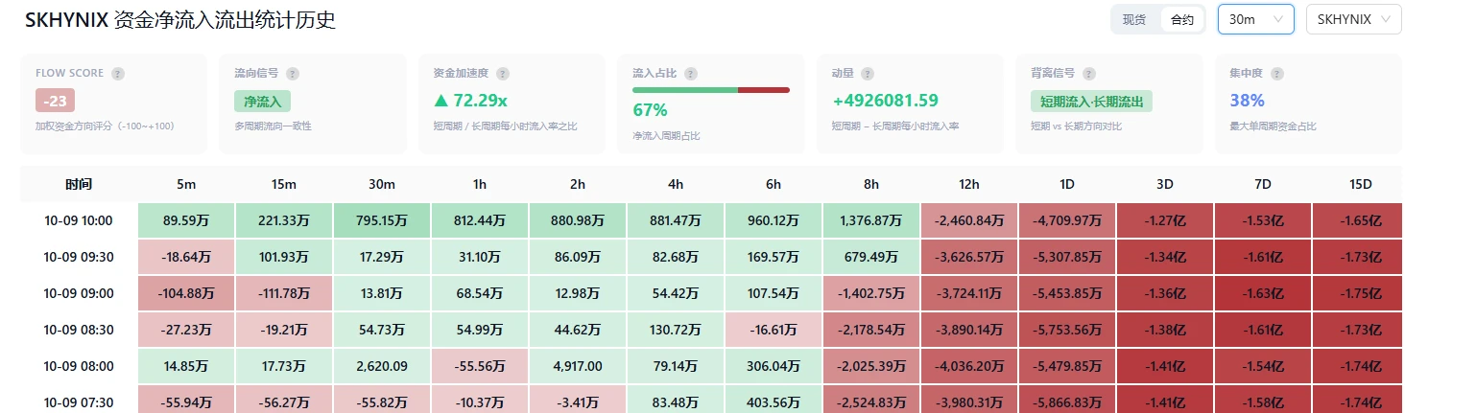
Task: Click the 221.33万 cell
Action: (284, 220)
